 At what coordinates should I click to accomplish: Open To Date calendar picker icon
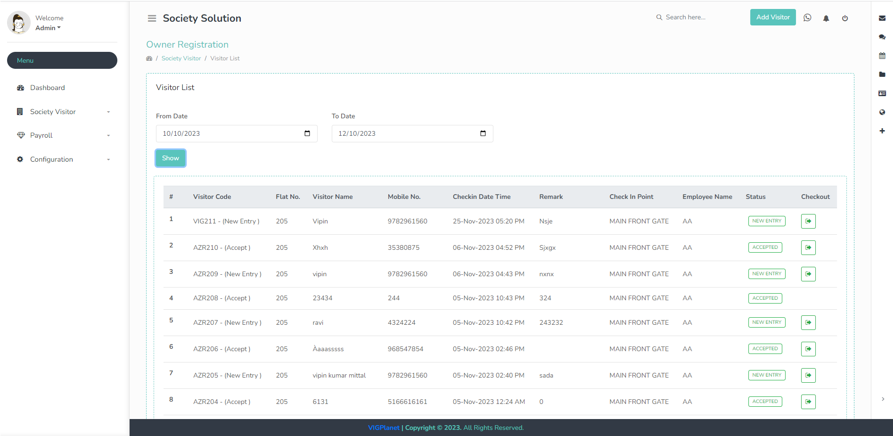click(483, 133)
